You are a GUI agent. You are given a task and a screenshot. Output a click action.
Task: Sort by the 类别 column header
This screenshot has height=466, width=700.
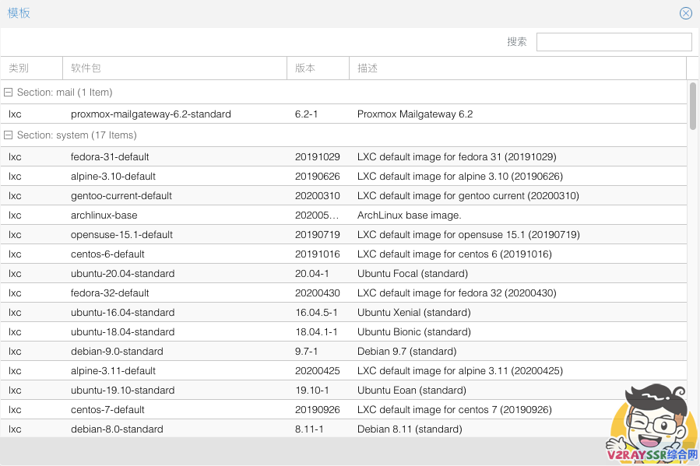tap(31, 68)
